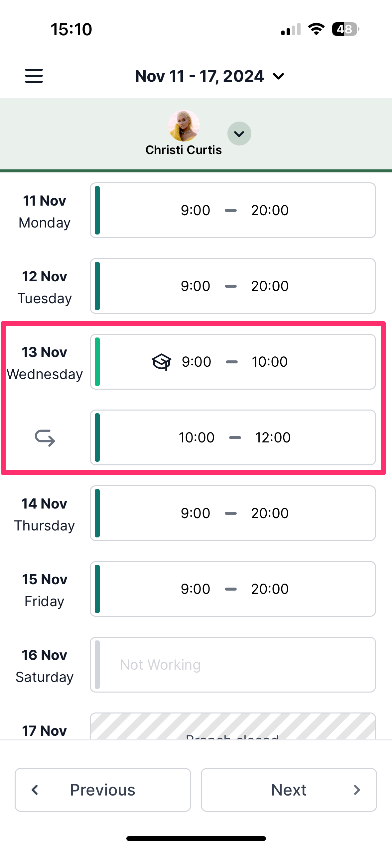Click the left chevron in Previous

(35, 790)
